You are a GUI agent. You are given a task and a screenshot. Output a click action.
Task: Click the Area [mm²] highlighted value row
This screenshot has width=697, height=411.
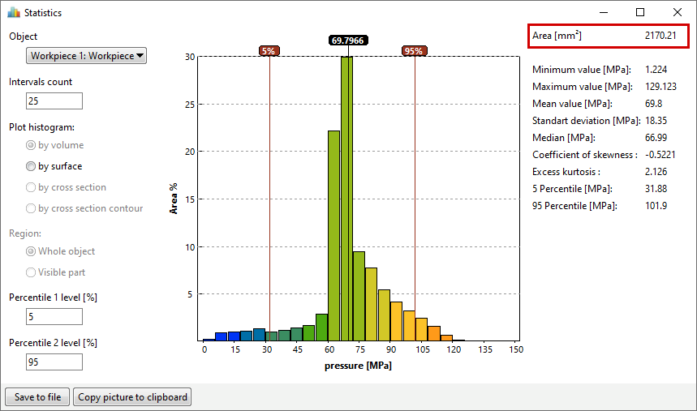click(x=609, y=36)
